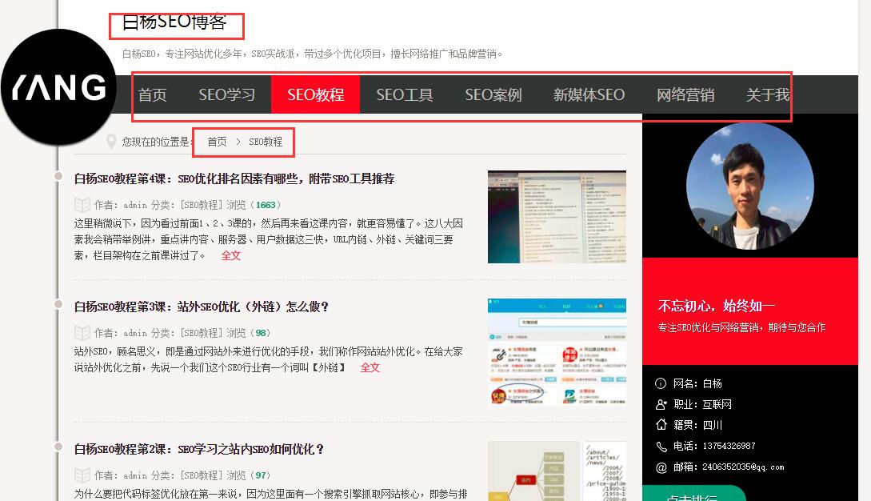Click the 职业: 互联网 text
This screenshot has height=501, width=871.
point(702,404)
